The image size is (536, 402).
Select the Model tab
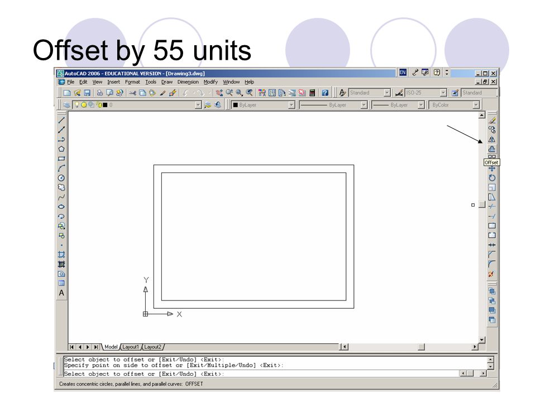click(x=111, y=347)
